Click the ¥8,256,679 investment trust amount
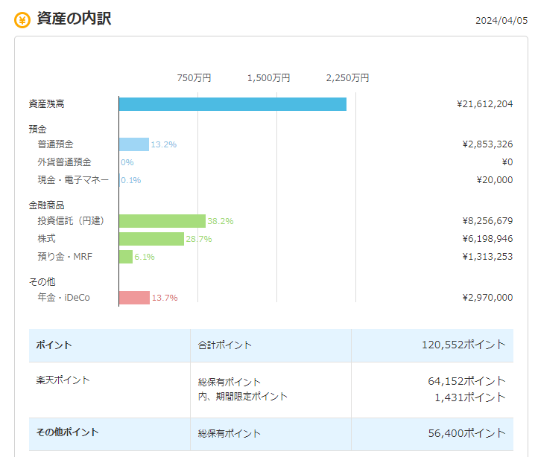The height and width of the screenshot is (457, 538). coord(487,221)
